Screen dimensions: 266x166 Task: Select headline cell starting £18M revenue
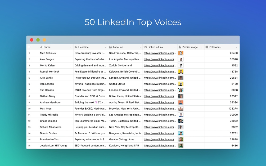click(x=90, y=90)
